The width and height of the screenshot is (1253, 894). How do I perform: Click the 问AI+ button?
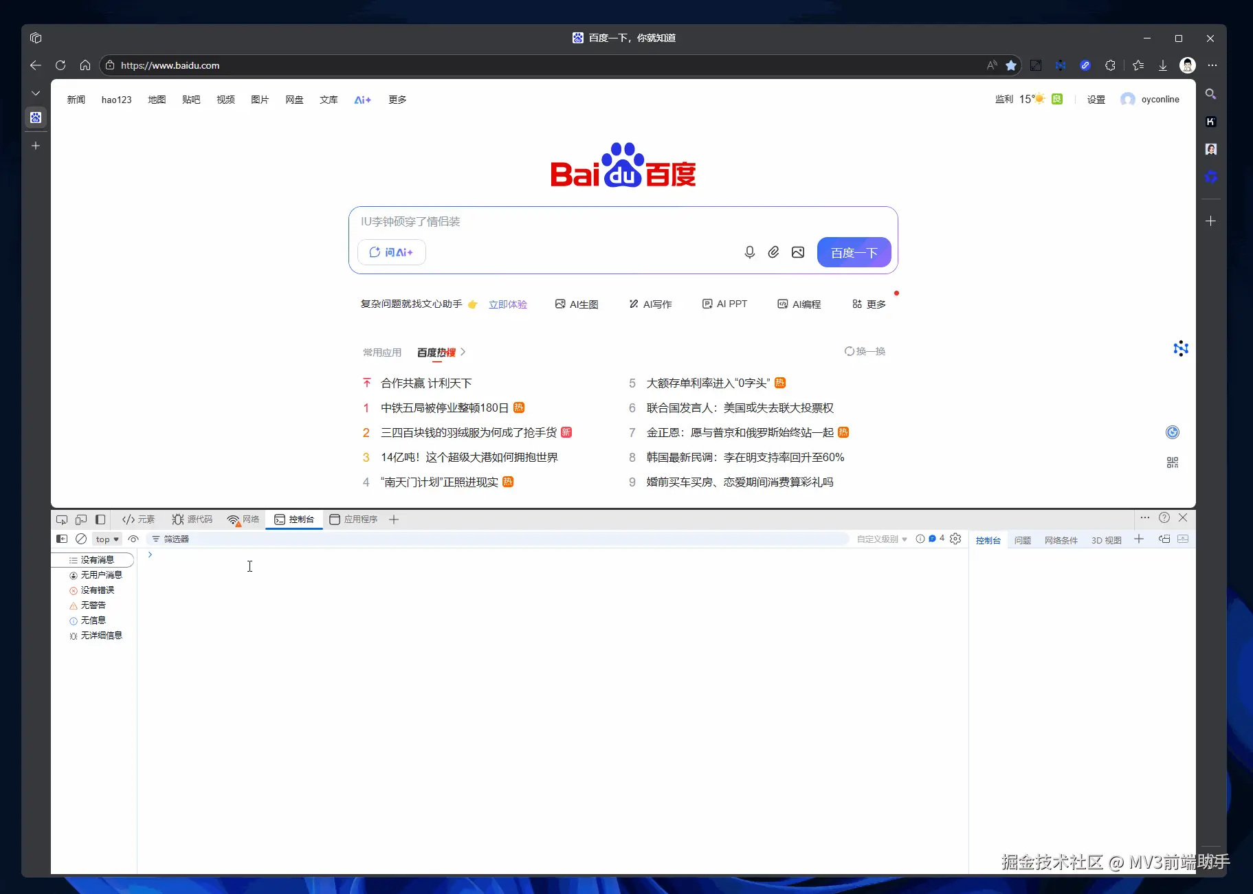pos(392,252)
